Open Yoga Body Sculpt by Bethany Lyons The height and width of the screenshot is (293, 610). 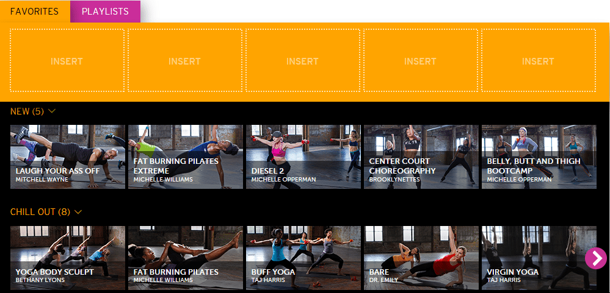[68, 258]
